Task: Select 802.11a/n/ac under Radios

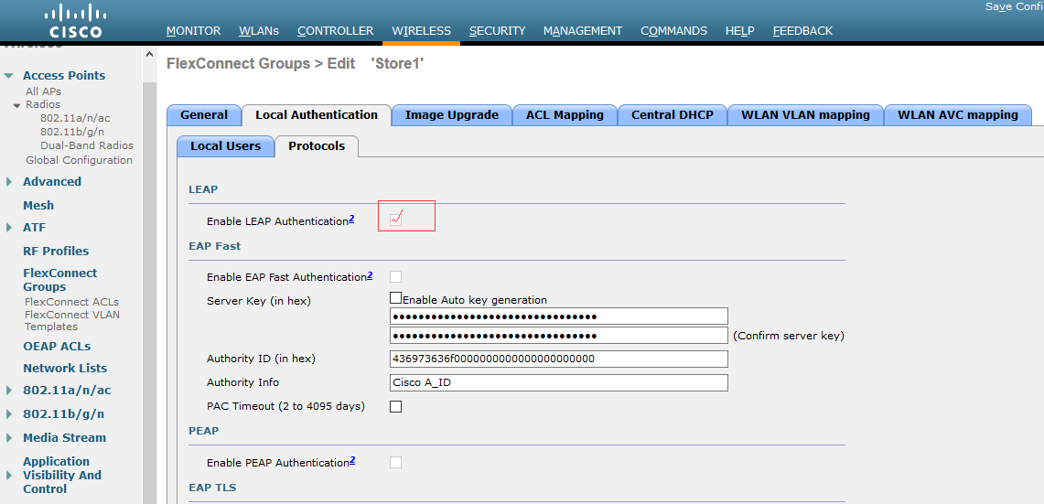Action: [x=75, y=118]
